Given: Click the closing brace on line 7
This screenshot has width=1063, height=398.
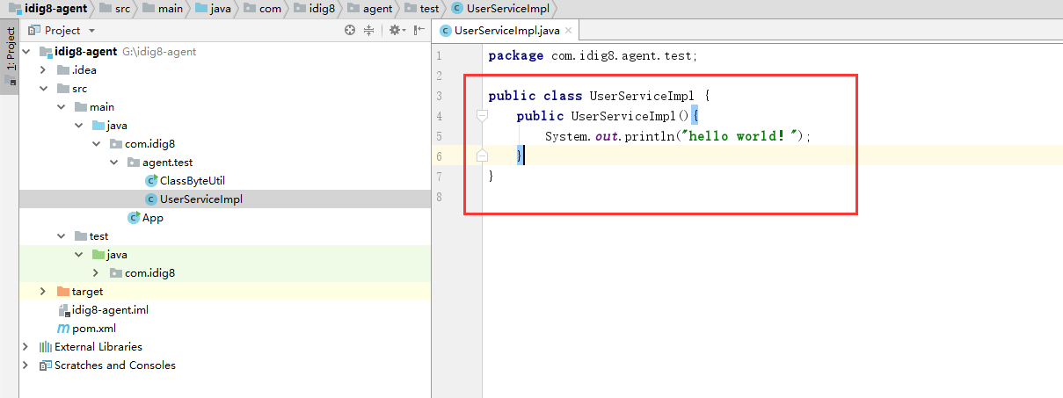Looking at the screenshot, I should (x=491, y=176).
